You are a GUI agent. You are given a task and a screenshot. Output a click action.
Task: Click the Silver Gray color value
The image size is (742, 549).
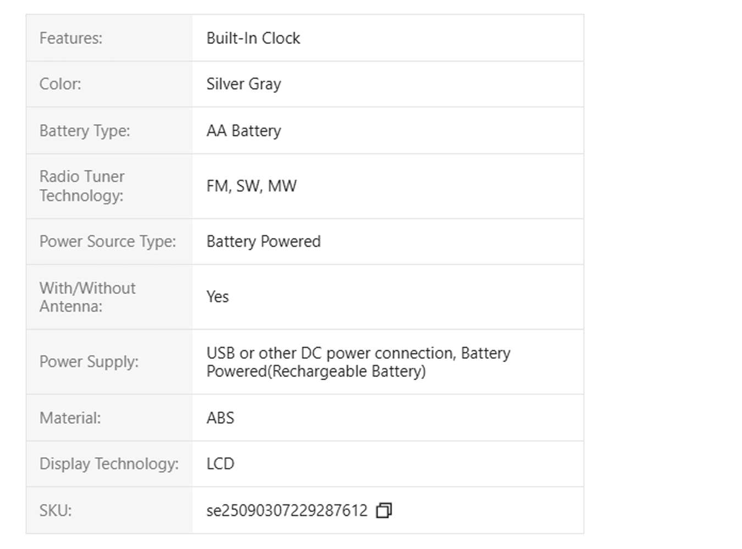(x=243, y=84)
